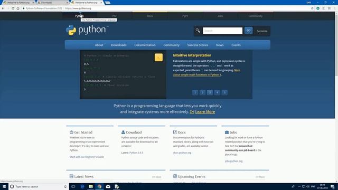338x190 pixels.
Task: Select PSF in the top site bar
Action: pos(115,16)
